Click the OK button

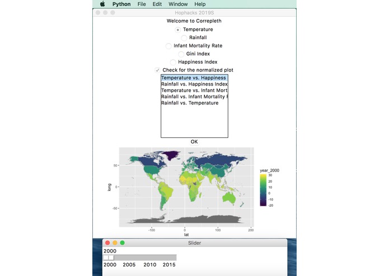pyautogui.click(x=194, y=142)
